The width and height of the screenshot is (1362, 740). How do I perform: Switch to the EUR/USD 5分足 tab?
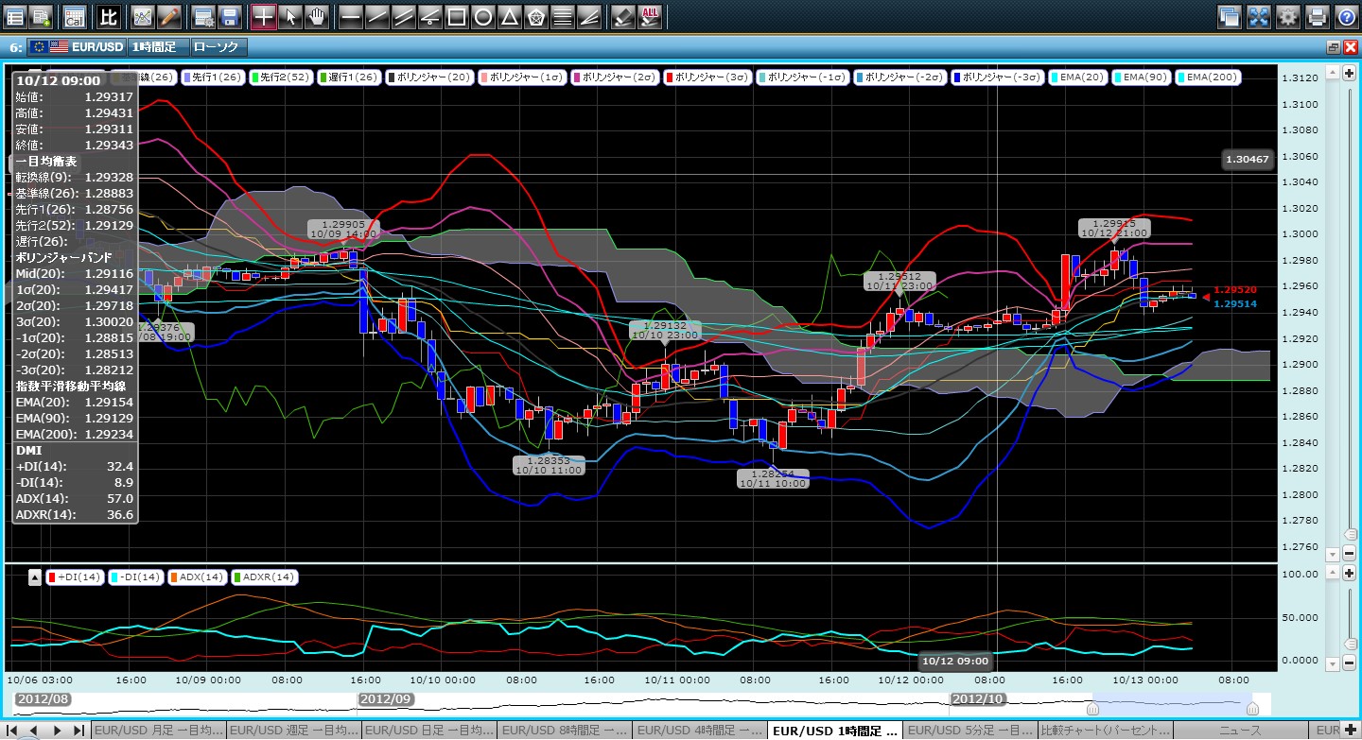(x=969, y=731)
